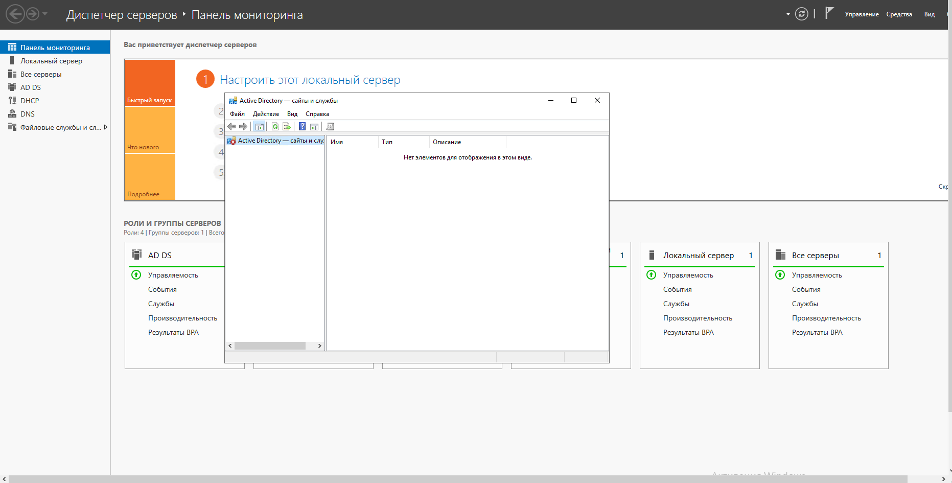
Task: Click the Export List toolbar icon
Action: (287, 127)
